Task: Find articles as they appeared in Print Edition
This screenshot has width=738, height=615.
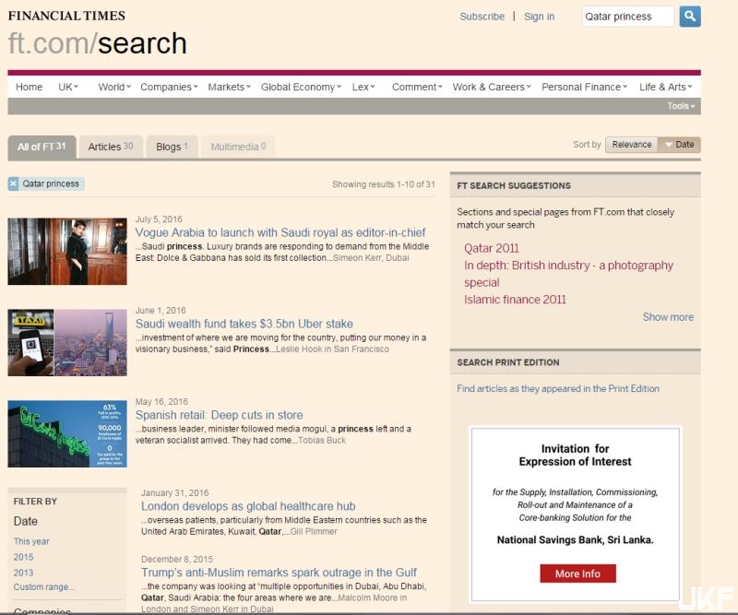Action: (558, 389)
